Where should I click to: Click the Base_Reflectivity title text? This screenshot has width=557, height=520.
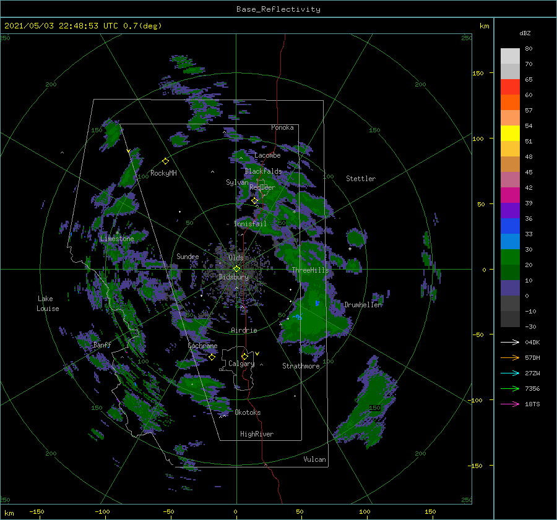point(278,9)
